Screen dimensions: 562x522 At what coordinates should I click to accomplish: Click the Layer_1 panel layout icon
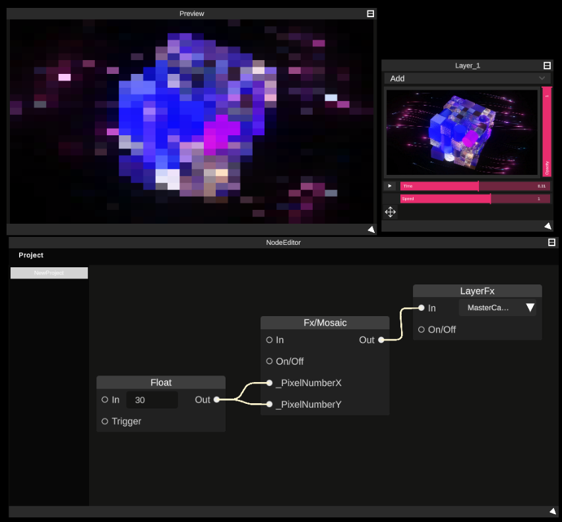[547, 65]
